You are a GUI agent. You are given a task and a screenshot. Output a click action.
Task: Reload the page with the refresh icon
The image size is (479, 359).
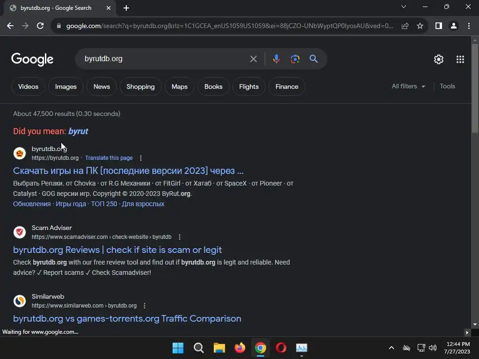point(40,26)
